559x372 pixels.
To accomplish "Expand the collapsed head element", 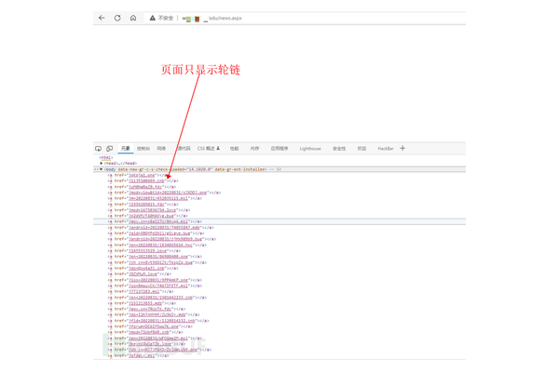I will tap(102, 164).
